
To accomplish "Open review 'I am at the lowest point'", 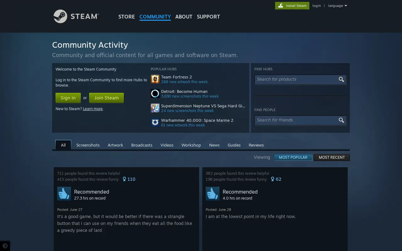I will pos(251,216).
